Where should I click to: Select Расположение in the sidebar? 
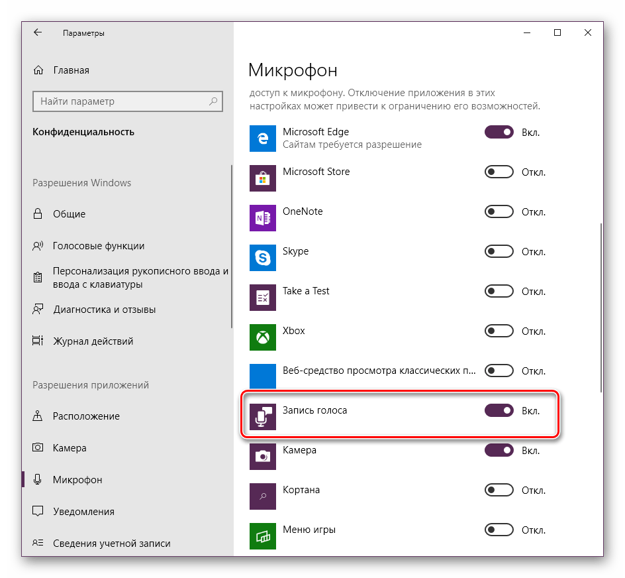pyautogui.click(x=86, y=416)
